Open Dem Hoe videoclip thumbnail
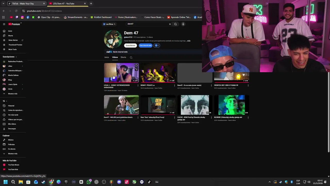Viewport: 330px width, 186px height. point(158,105)
